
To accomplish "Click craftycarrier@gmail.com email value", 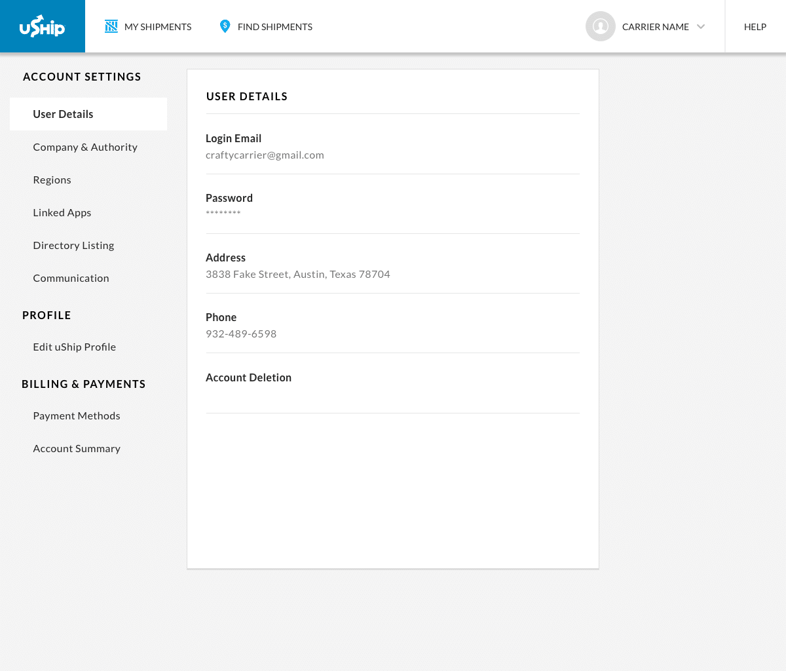I will point(265,155).
